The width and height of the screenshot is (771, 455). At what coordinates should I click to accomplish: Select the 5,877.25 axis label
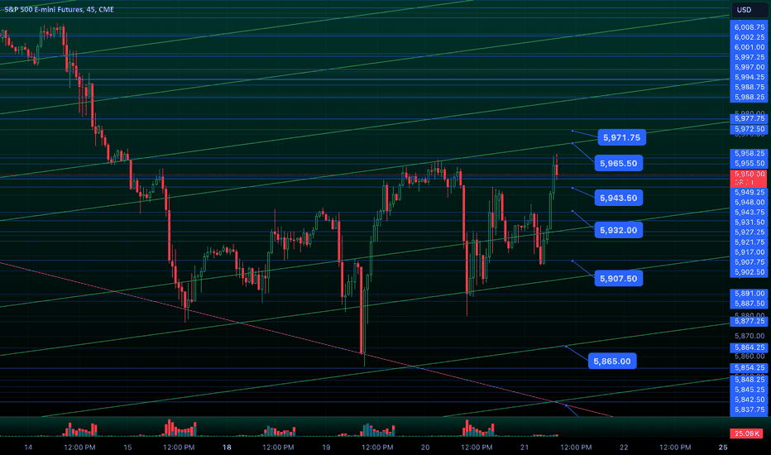[x=749, y=321]
